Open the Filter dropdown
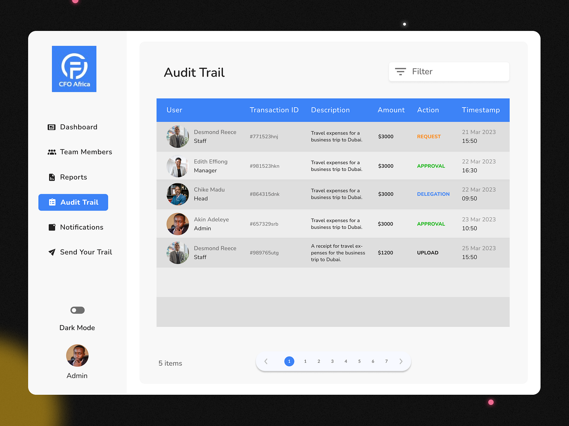This screenshot has width=569, height=426. point(449,71)
